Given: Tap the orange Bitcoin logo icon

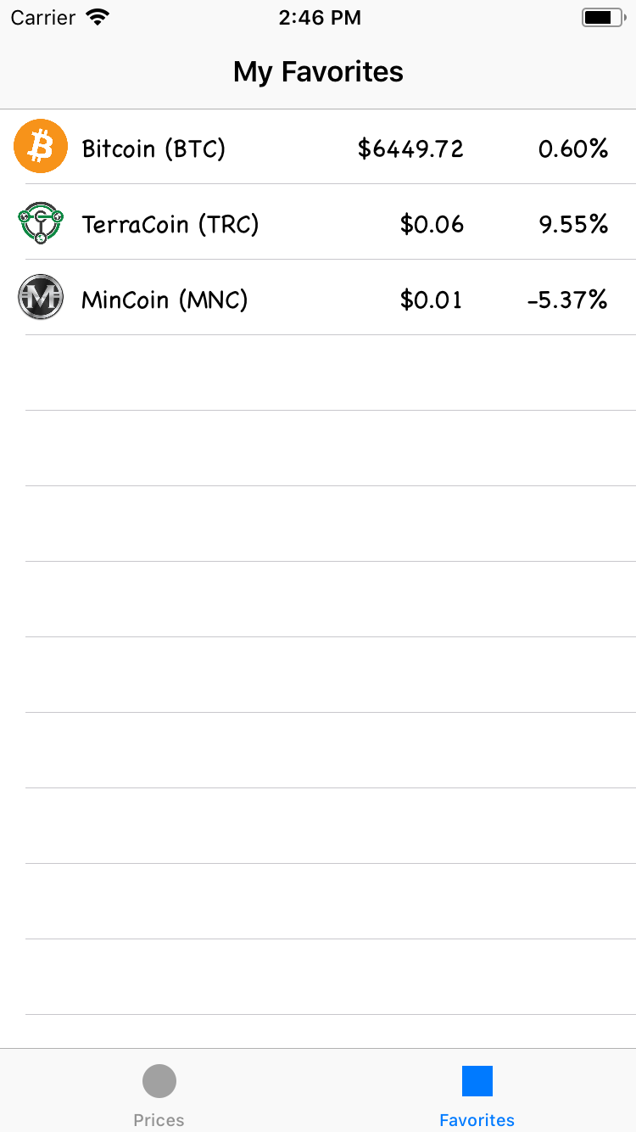Looking at the screenshot, I should [x=41, y=146].
